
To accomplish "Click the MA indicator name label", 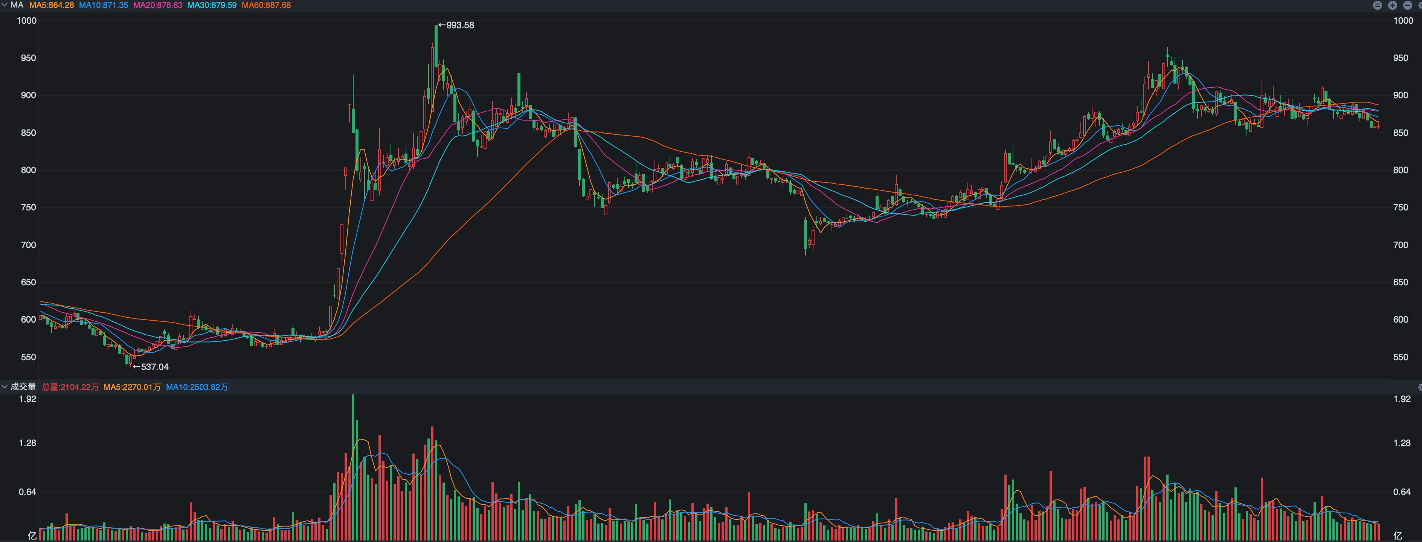I will coord(17,5).
